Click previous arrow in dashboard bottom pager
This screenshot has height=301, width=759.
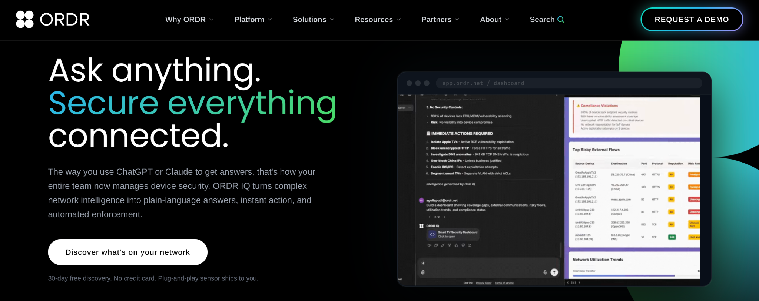click(x=568, y=282)
